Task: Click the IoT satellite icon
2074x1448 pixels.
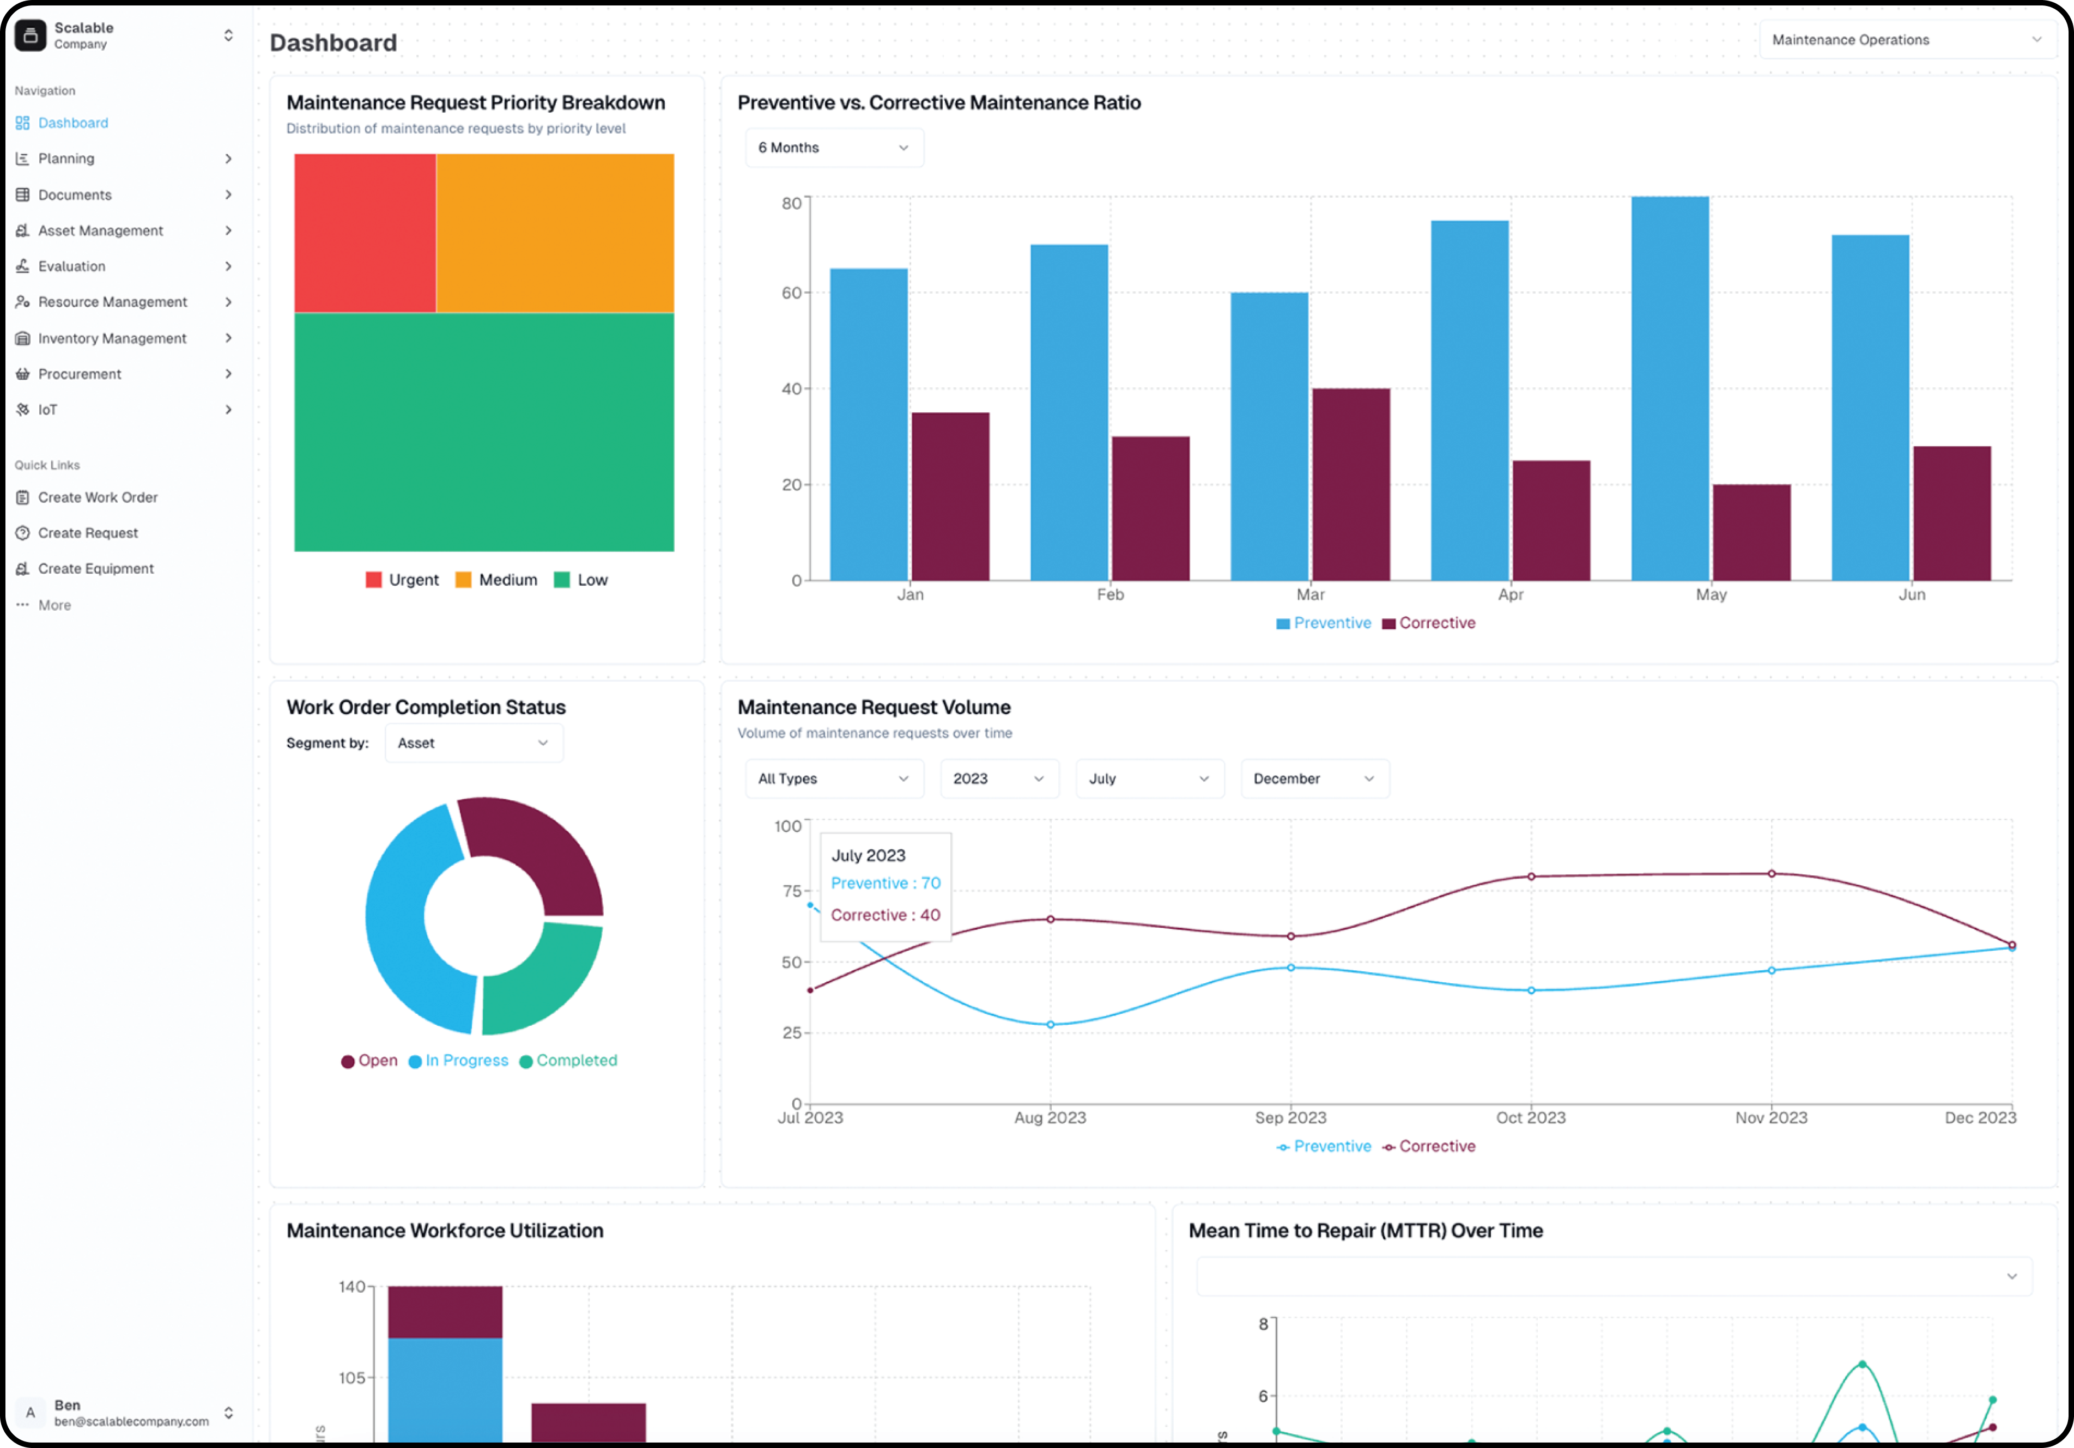Action: click(x=22, y=410)
